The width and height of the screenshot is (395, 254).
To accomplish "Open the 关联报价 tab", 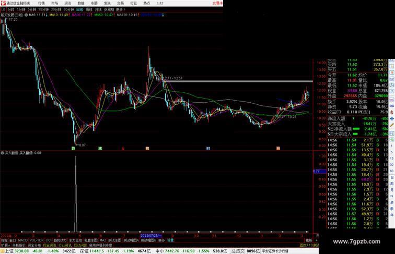I will pos(19,246).
